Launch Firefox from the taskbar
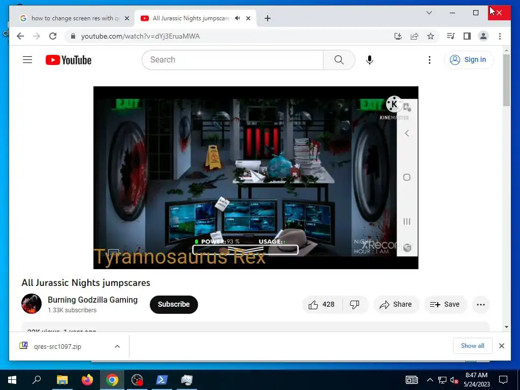This screenshot has width=520, height=390. 87,380
